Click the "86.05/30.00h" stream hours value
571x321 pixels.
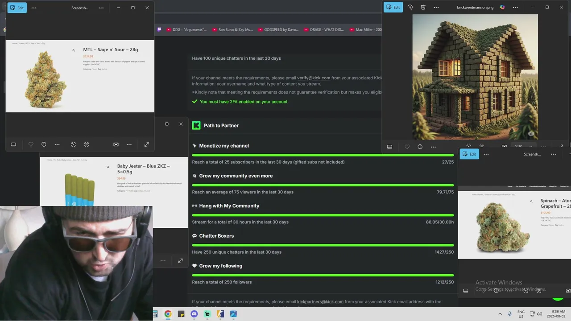tap(440, 222)
